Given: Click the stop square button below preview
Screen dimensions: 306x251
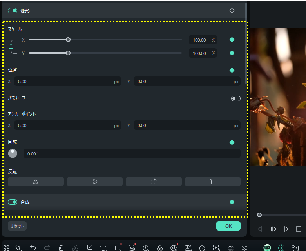Looking at the screenshot, I should click(299, 229).
